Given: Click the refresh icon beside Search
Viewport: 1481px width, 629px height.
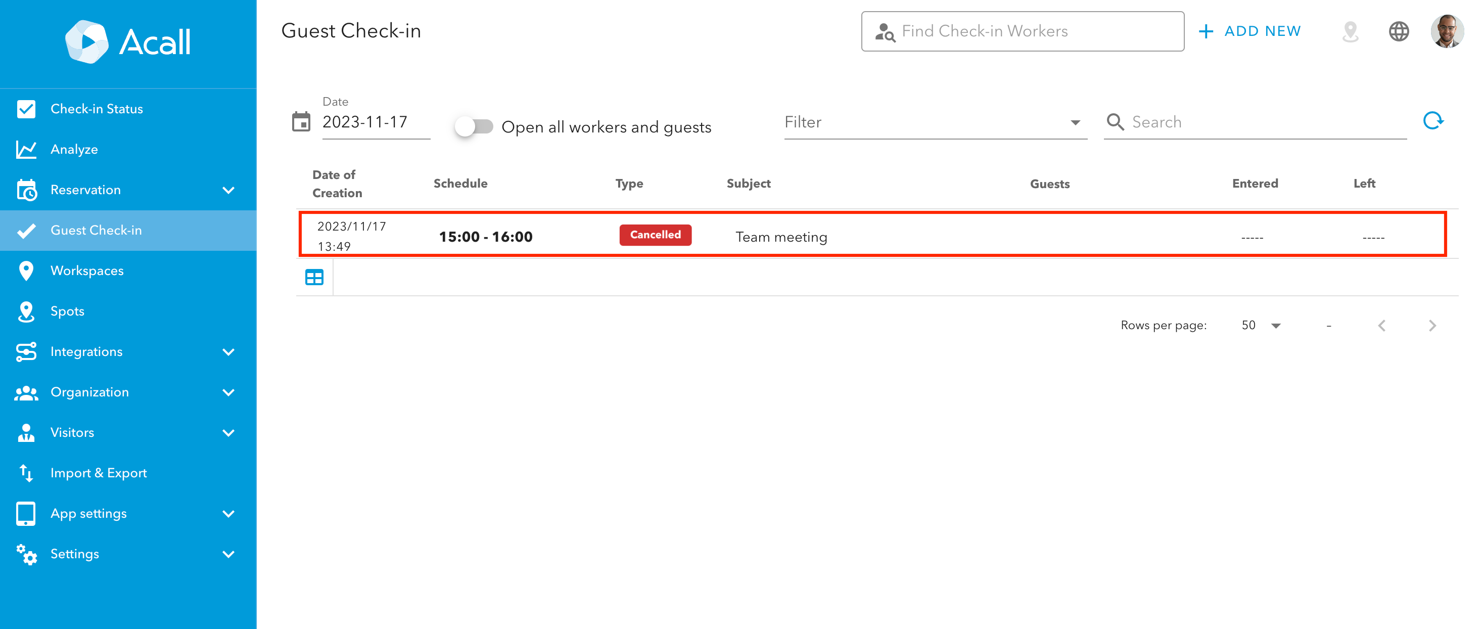Looking at the screenshot, I should (1432, 121).
